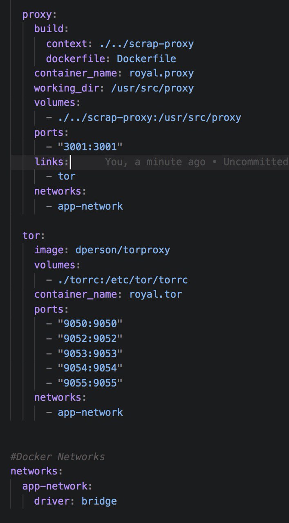Viewport: 289px width, 523px height.
Task: Click the "dockerfile: Dockerfile" line
Action: coord(111,59)
